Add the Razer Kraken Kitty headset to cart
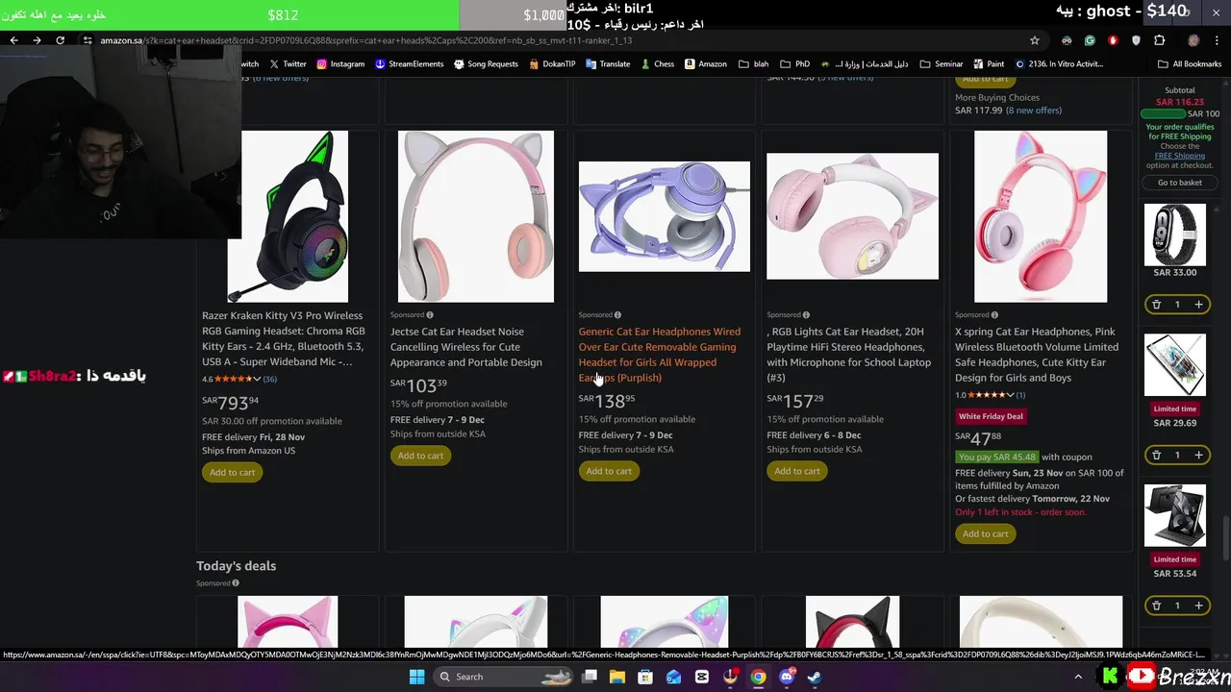The height and width of the screenshot is (692, 1231). pos(233,472)
